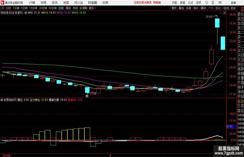Click the MA5: 21.31 indicator value
244x157 pixels.
[34, 13]
